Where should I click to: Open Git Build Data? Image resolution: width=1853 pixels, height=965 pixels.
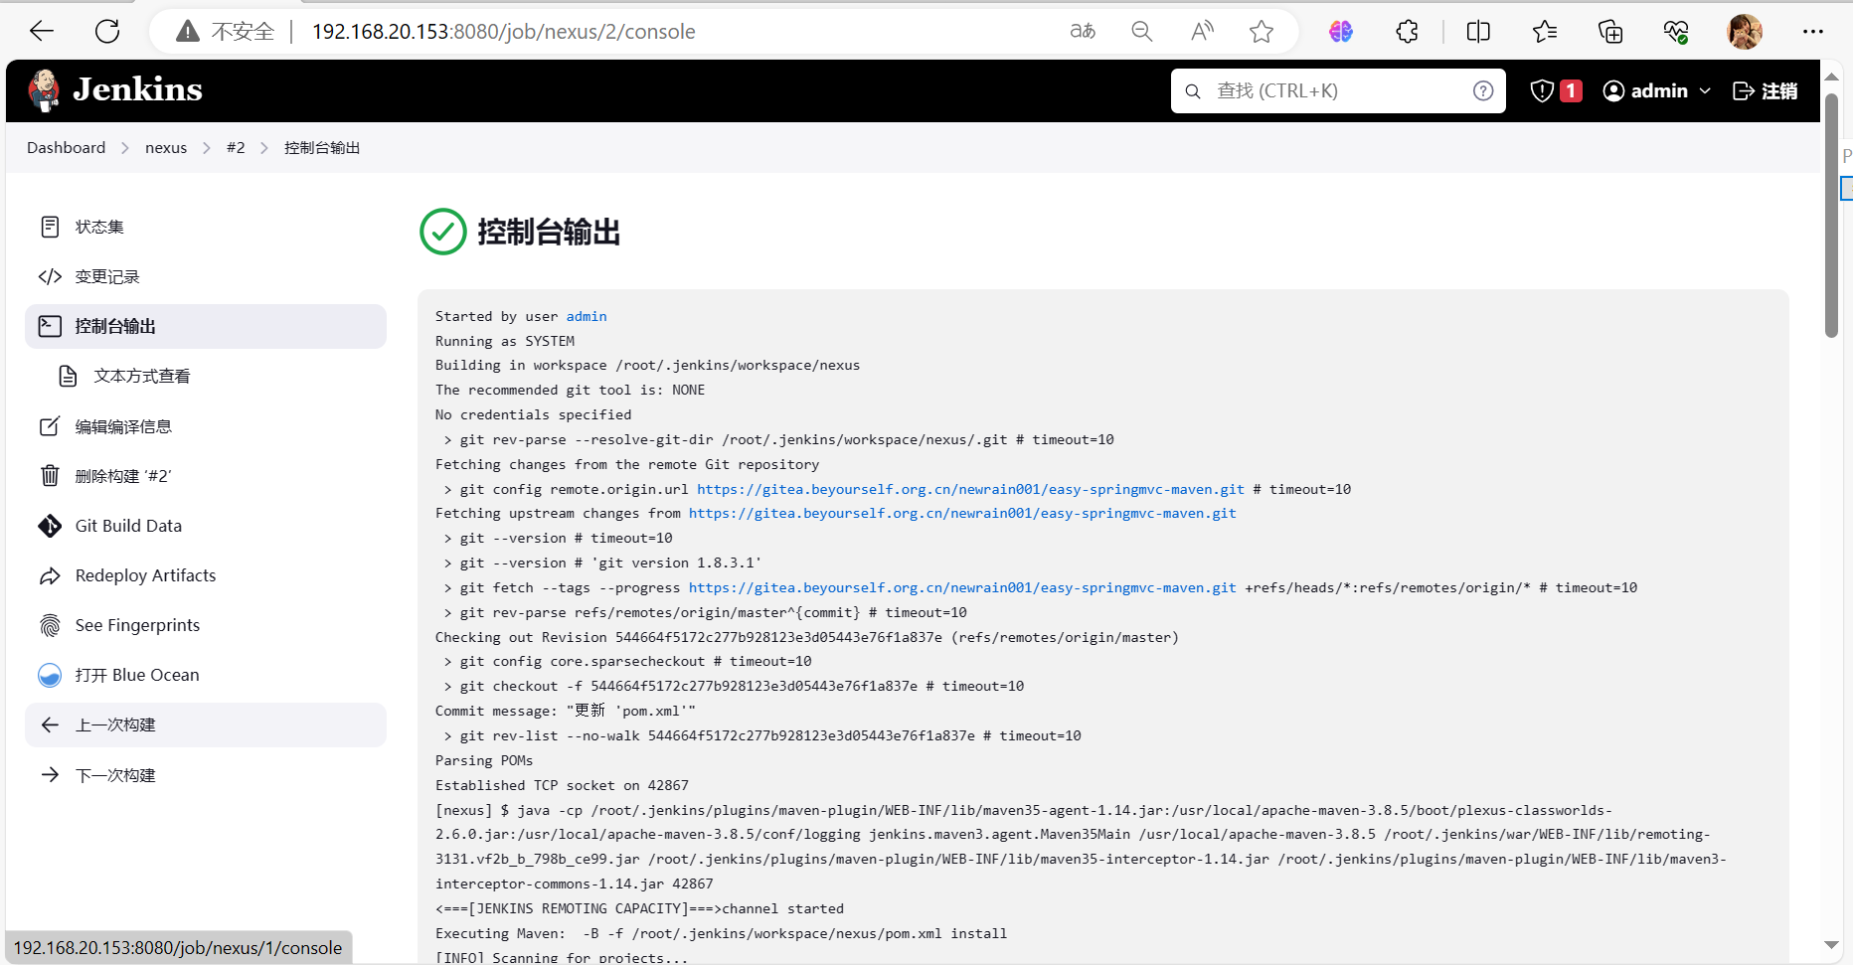coord(206,526)
